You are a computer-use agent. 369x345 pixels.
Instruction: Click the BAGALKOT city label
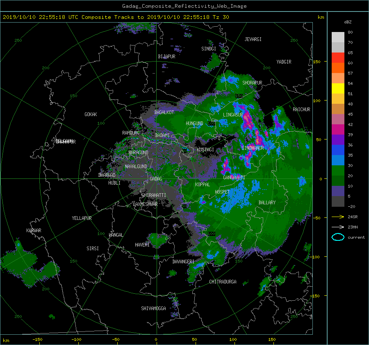[x=164, y=112]
